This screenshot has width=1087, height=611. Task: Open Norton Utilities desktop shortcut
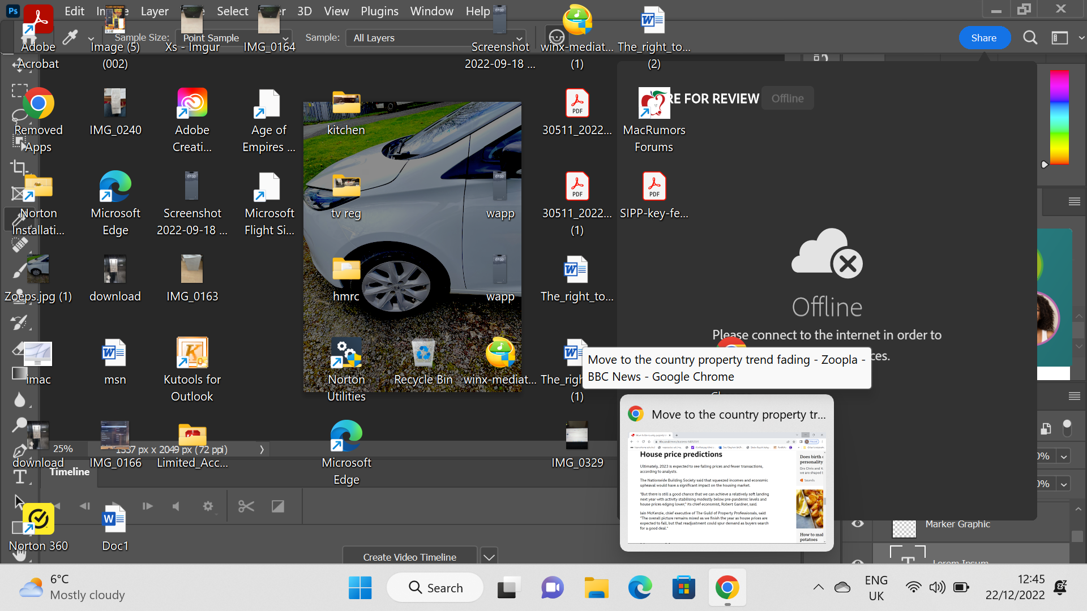tap(346, 370)
